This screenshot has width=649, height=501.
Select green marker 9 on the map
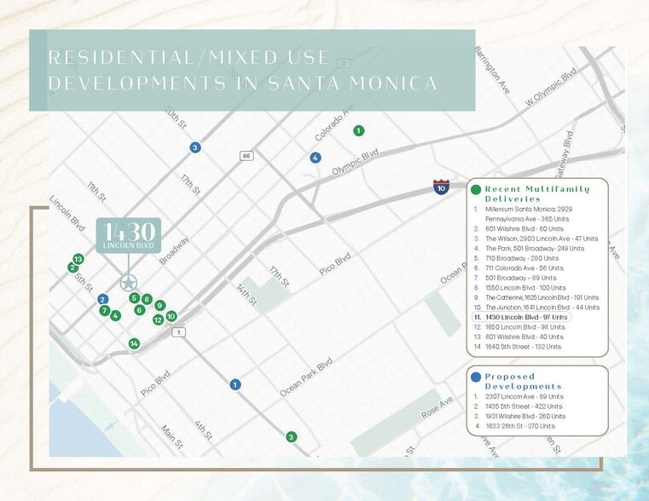pyautogui.click(x=159, y=305)
